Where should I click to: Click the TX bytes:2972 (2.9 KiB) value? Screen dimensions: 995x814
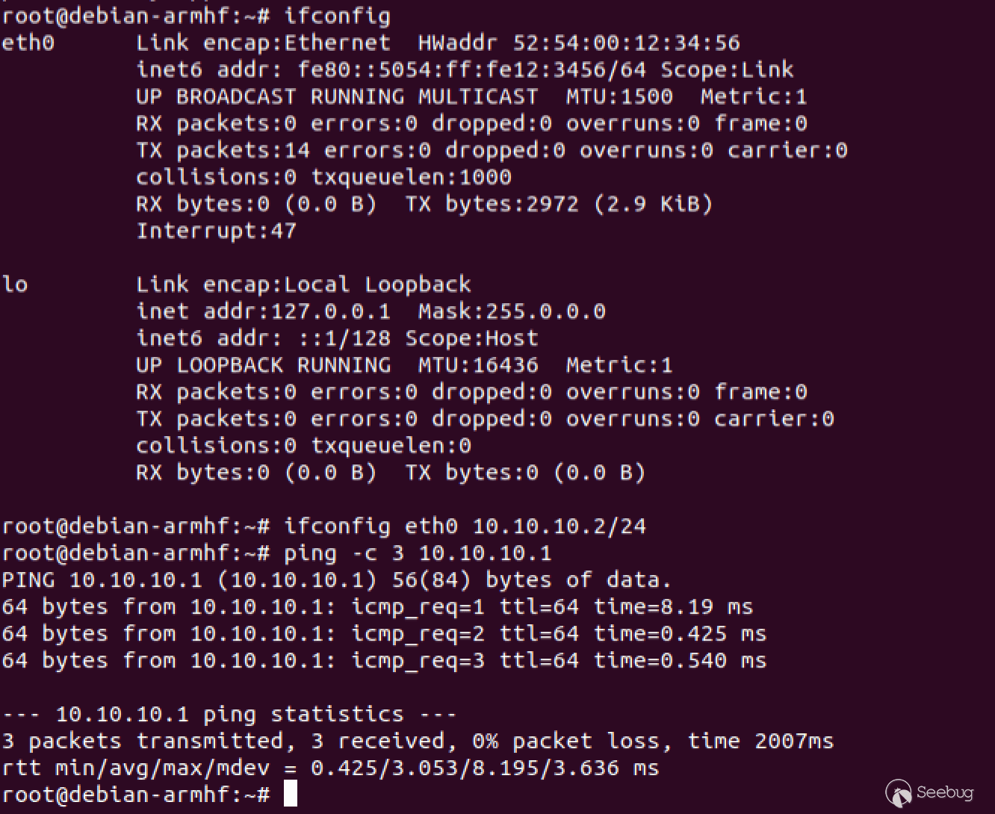(x=559, y=204)
